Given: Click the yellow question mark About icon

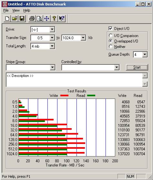Looking at the screenshot, I should [54, 18].
